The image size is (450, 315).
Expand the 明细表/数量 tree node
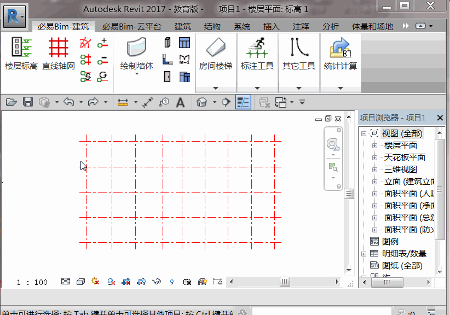[x=364, y=254]
